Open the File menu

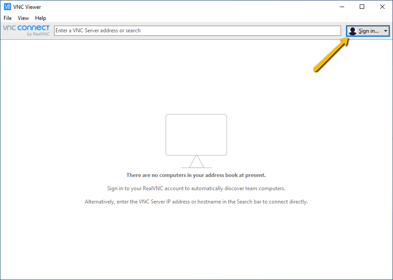click(x=8, y=18)
